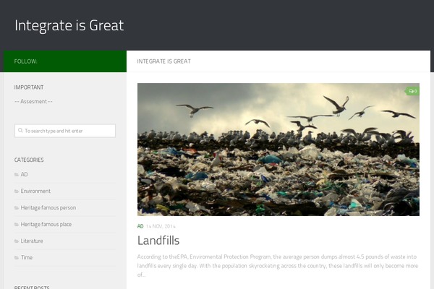Click the landfill seagulls featured image

(x=278, y=150)
